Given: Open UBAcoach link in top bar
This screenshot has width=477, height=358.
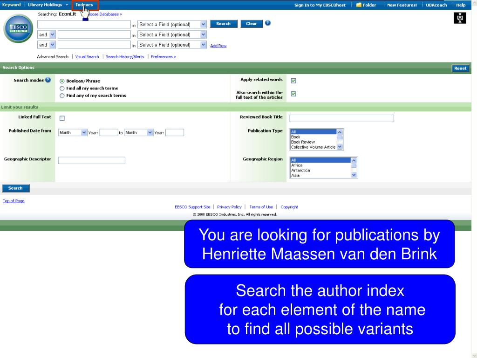Looking at the screenshot, I should [436, 5].
